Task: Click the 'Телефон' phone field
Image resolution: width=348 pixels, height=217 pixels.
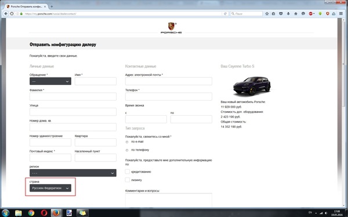Action: click(x=168, y=97)
